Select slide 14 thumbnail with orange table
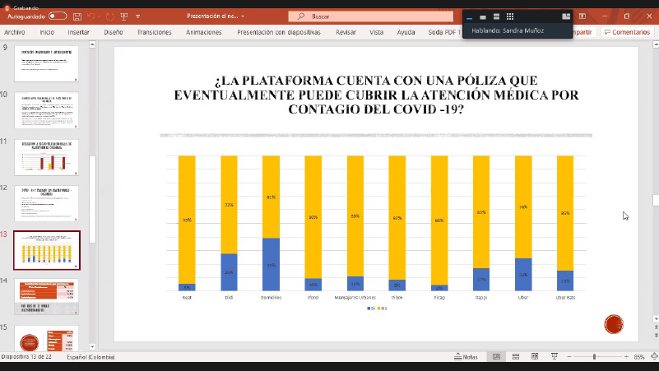The image size is (659, 371). 46,297
